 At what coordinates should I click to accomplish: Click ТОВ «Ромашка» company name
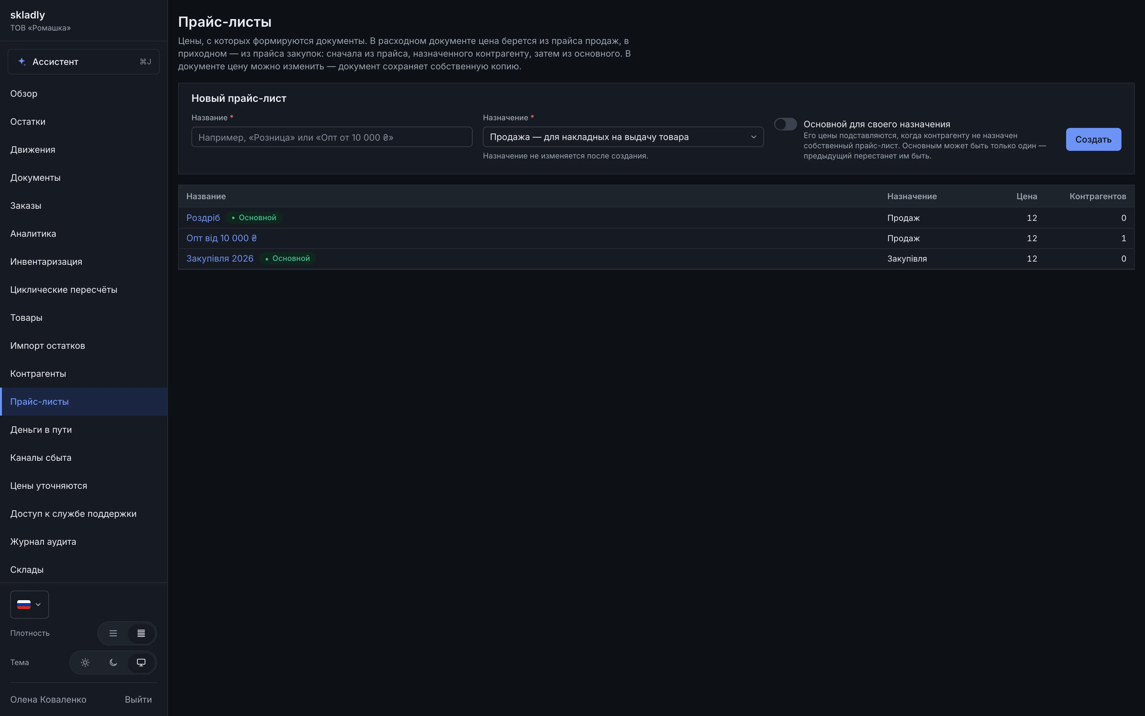41,28
